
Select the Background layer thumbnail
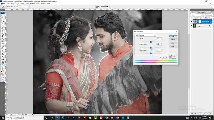[x=195, y=26]
